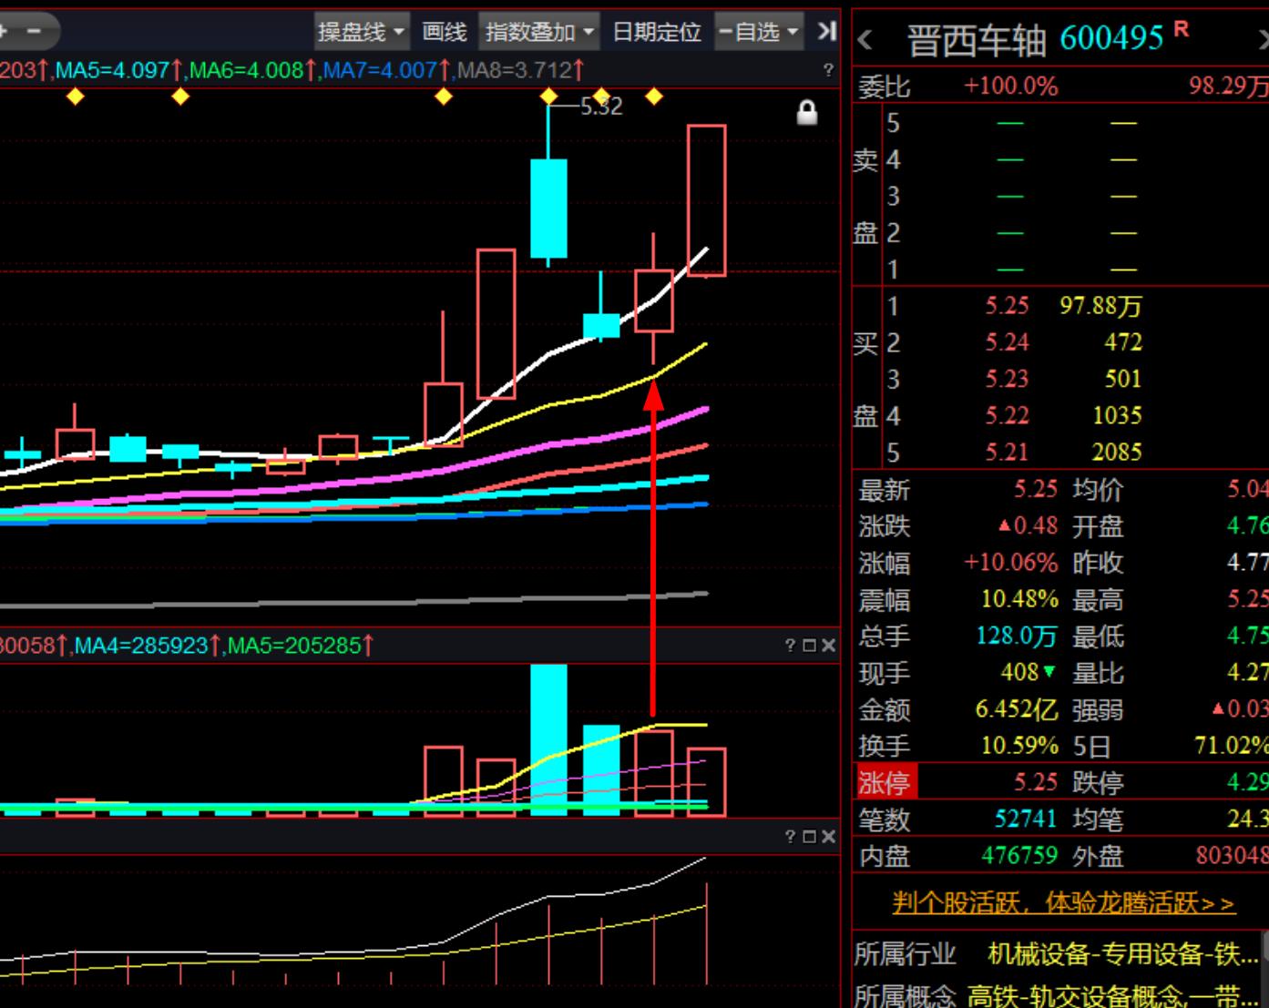Click buy level 3 volume 501
The height and width of the screenshot is (1008, 1269).
1123,379
